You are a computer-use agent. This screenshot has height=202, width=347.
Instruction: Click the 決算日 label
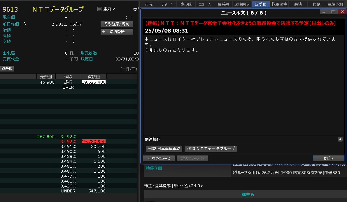[x=87, y=59]
